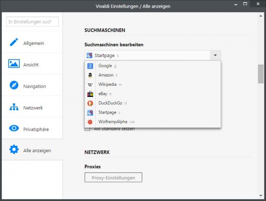Click the Navigation compass icon

(x=14, y=85)
